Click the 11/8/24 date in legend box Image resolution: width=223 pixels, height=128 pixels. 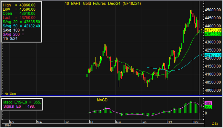click(10, 39)
